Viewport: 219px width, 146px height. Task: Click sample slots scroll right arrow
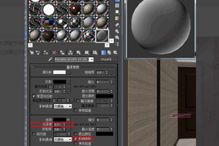click(107, 45)
